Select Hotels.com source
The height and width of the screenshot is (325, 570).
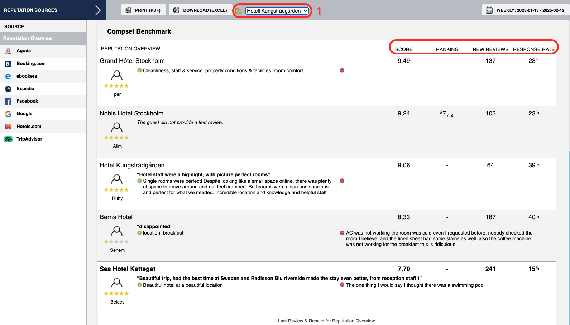[x=43, y=127]
